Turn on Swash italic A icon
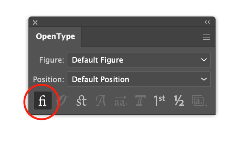244x141 pixels. pos(101,101)
